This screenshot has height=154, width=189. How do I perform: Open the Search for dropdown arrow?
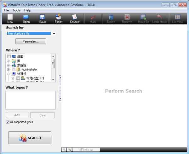[x=54, y=34]
